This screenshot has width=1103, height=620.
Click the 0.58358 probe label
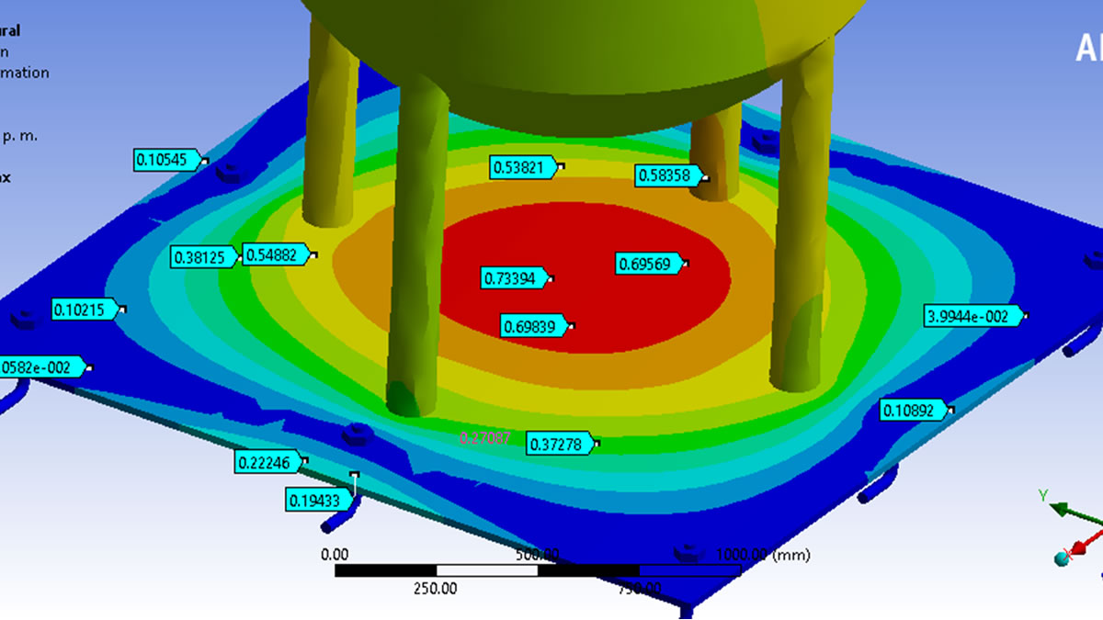[x=668, y=175]
